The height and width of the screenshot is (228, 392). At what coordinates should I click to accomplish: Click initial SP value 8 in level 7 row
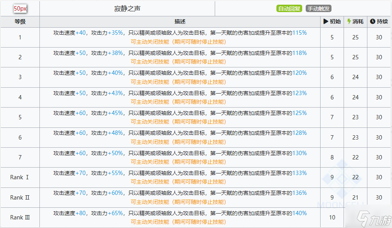[x=332, y=157]
